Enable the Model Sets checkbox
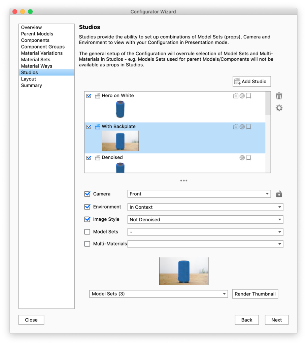 (x=87, y=232)
